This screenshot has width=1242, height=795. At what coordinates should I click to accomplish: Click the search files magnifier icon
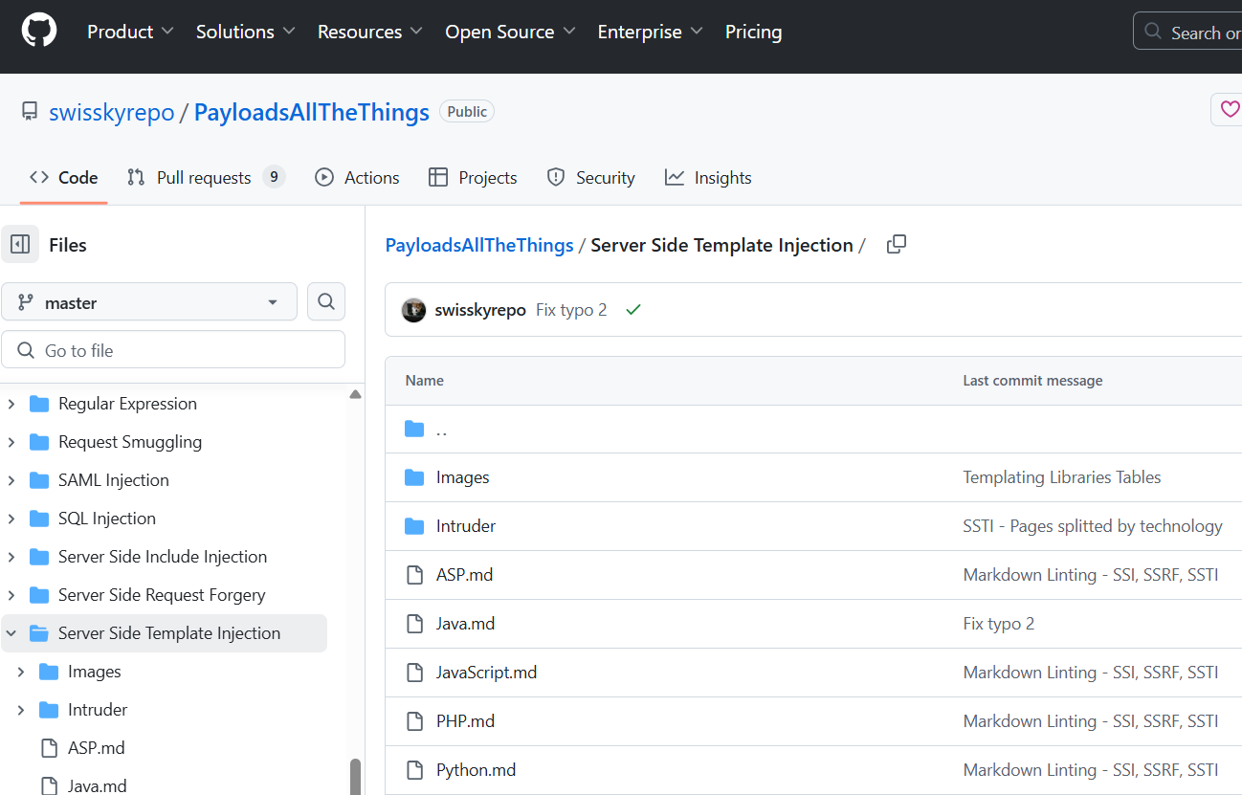click(x=326, y=302)
